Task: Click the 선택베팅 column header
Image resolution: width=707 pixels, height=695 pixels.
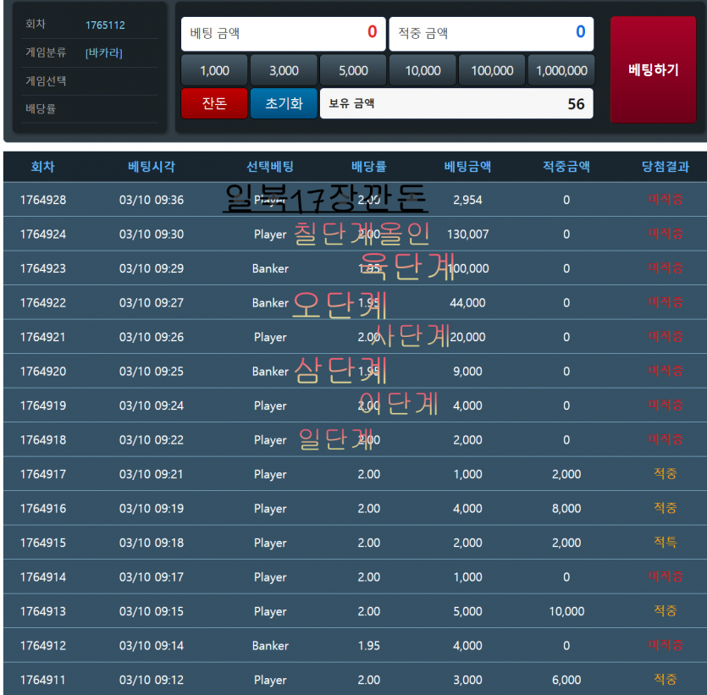Action: 270,167
